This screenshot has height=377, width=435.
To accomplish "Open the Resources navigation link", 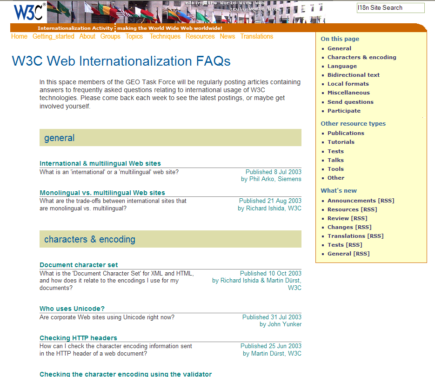I will (x=200, y=36).
